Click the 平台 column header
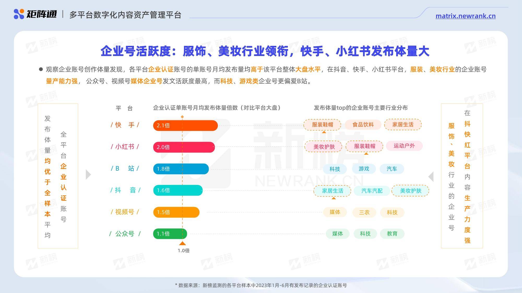The width and height of the screenshot is (522, 293). coord(124,108)
